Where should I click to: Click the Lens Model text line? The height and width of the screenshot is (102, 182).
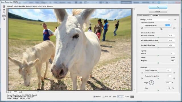point(20,97)
